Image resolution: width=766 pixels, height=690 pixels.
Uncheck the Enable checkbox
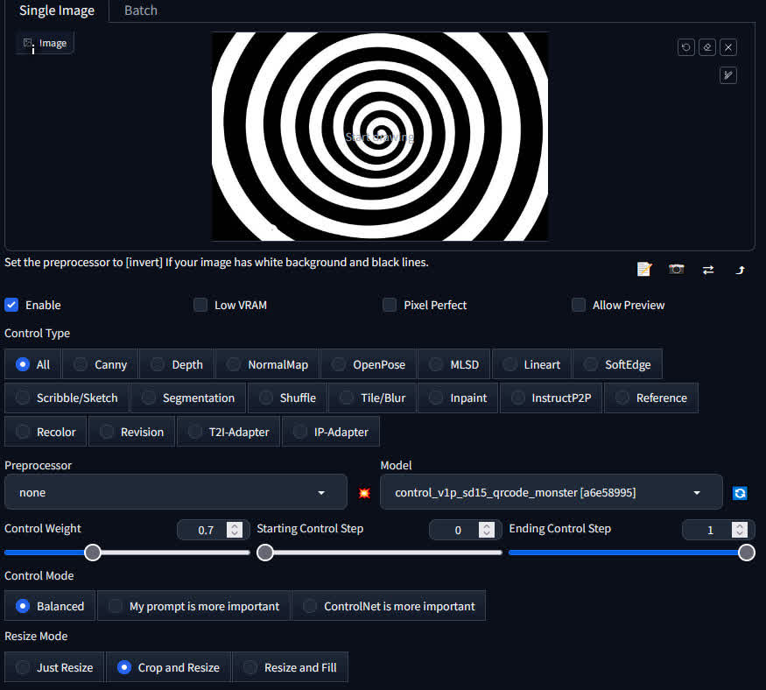coord(11,305)
